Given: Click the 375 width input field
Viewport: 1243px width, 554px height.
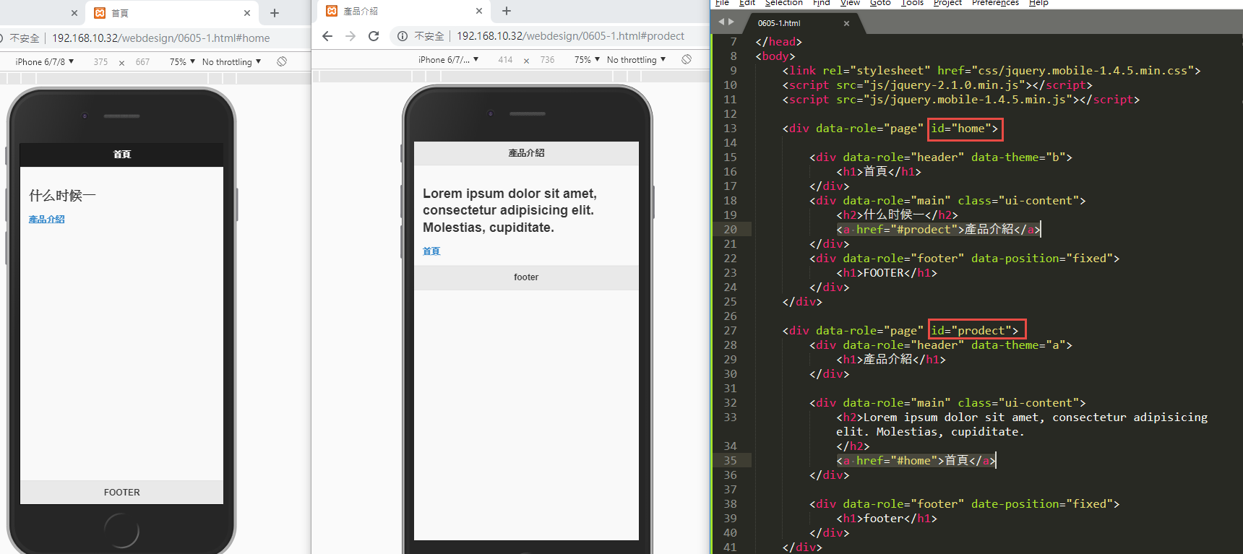Looking at the screenshot, I should tap(100, 62).
